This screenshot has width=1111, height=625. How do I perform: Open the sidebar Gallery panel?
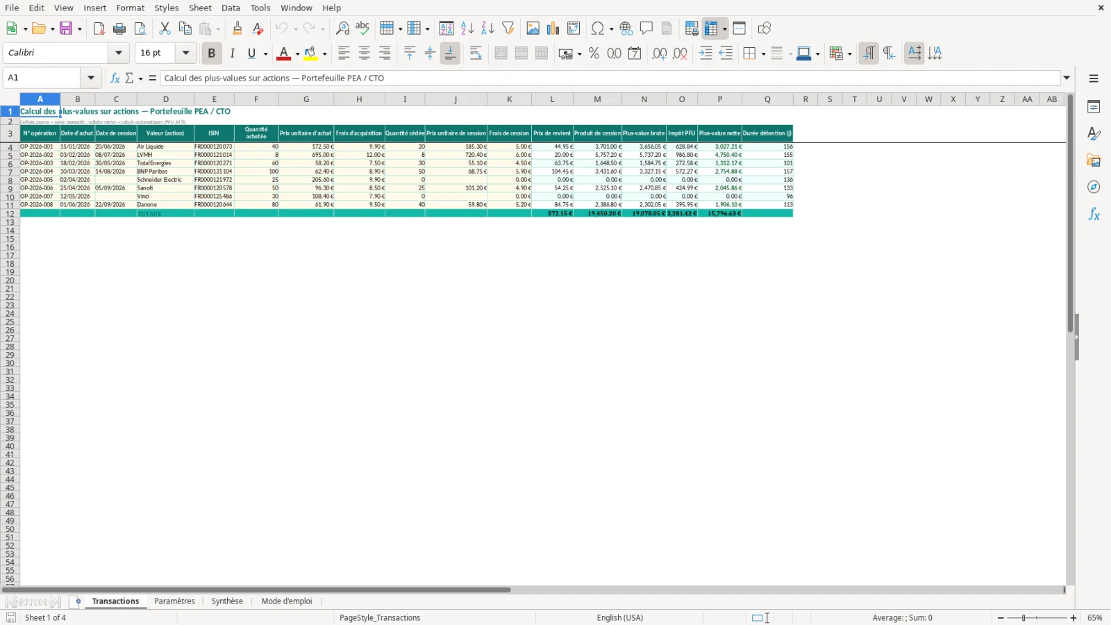point(1094,160)
